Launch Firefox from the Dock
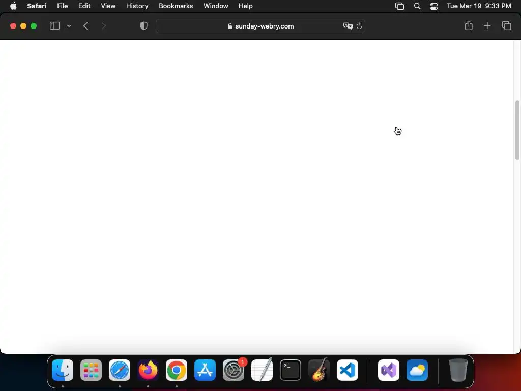This screenshot has height=391, width=521. click(x=148, y=370)
